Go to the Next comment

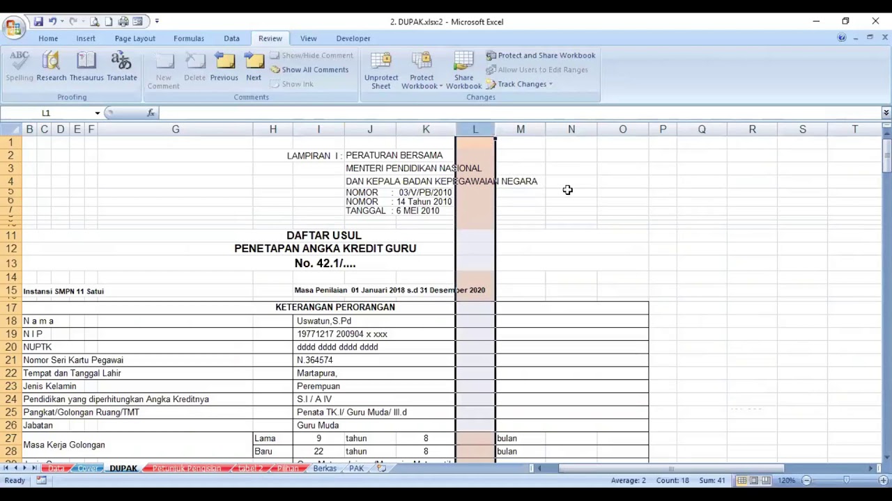254,67
